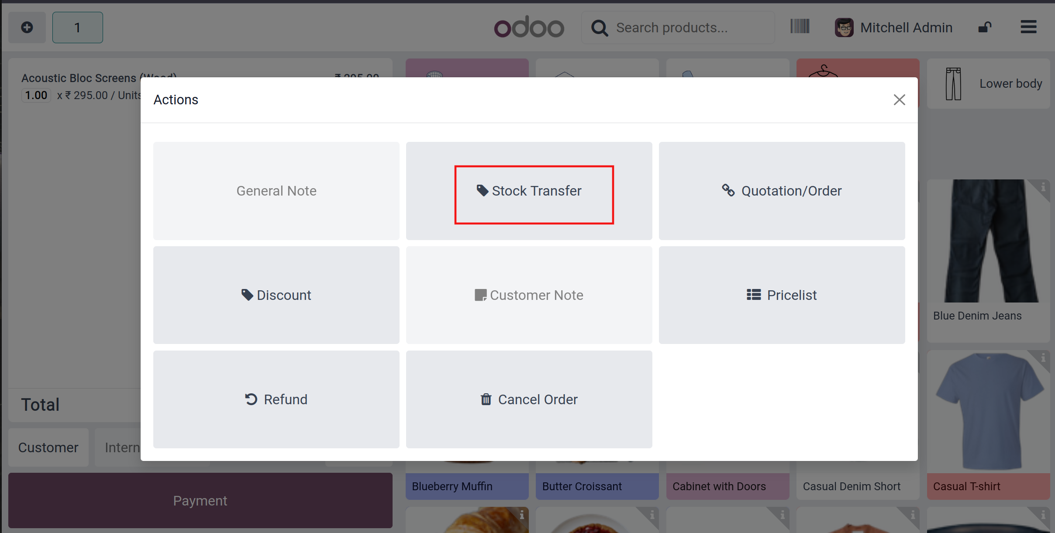Image resolution: width=1055 pixels, height=533 pixels.
Task: Click the add new order plus icon
Action: tap(27, 28)
